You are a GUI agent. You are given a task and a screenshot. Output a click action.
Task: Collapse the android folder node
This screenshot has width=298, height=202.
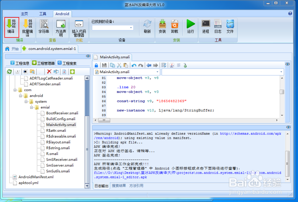click(x=21, y=96)
